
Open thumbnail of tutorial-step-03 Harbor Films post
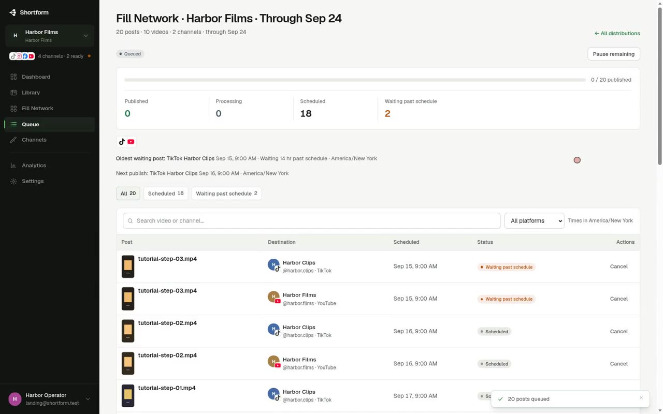[x=128, y=299]
